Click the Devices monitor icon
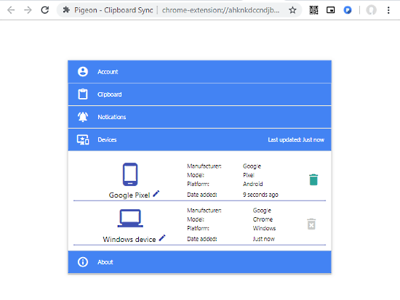The height and width of the screenshot is (300, 400). [x=83, y=139]
